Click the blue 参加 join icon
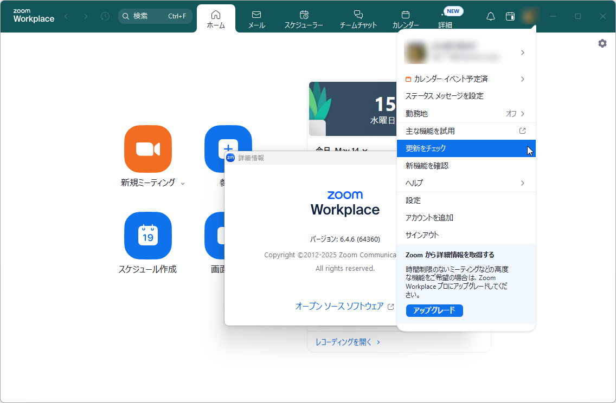 [x=228, y=149]
